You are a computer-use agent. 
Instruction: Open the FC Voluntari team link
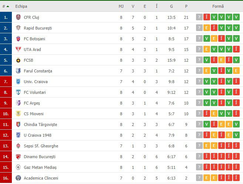[x=35, y=92]
